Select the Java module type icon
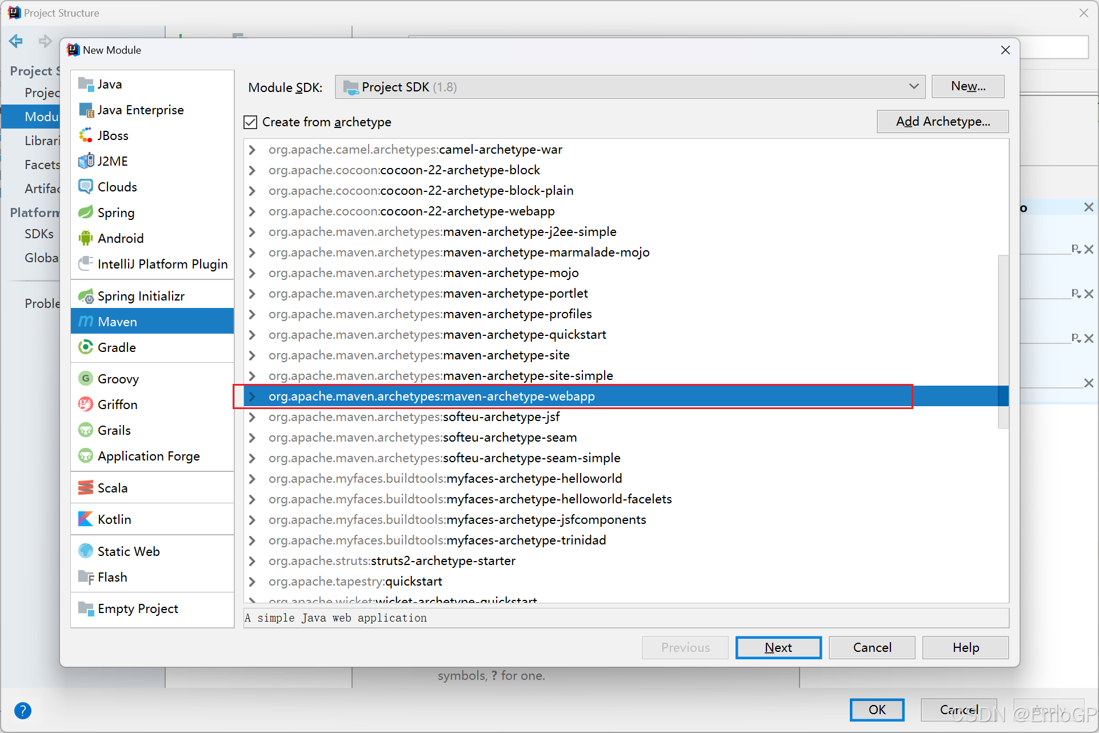 [86, 84]
